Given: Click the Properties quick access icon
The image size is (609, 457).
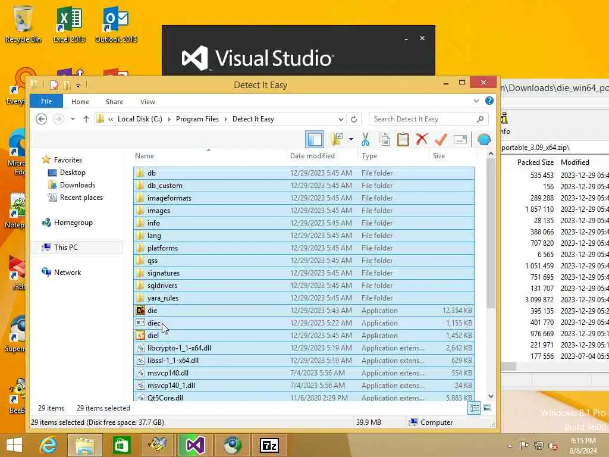Looking at the screenshot, I should click(54, 85).
